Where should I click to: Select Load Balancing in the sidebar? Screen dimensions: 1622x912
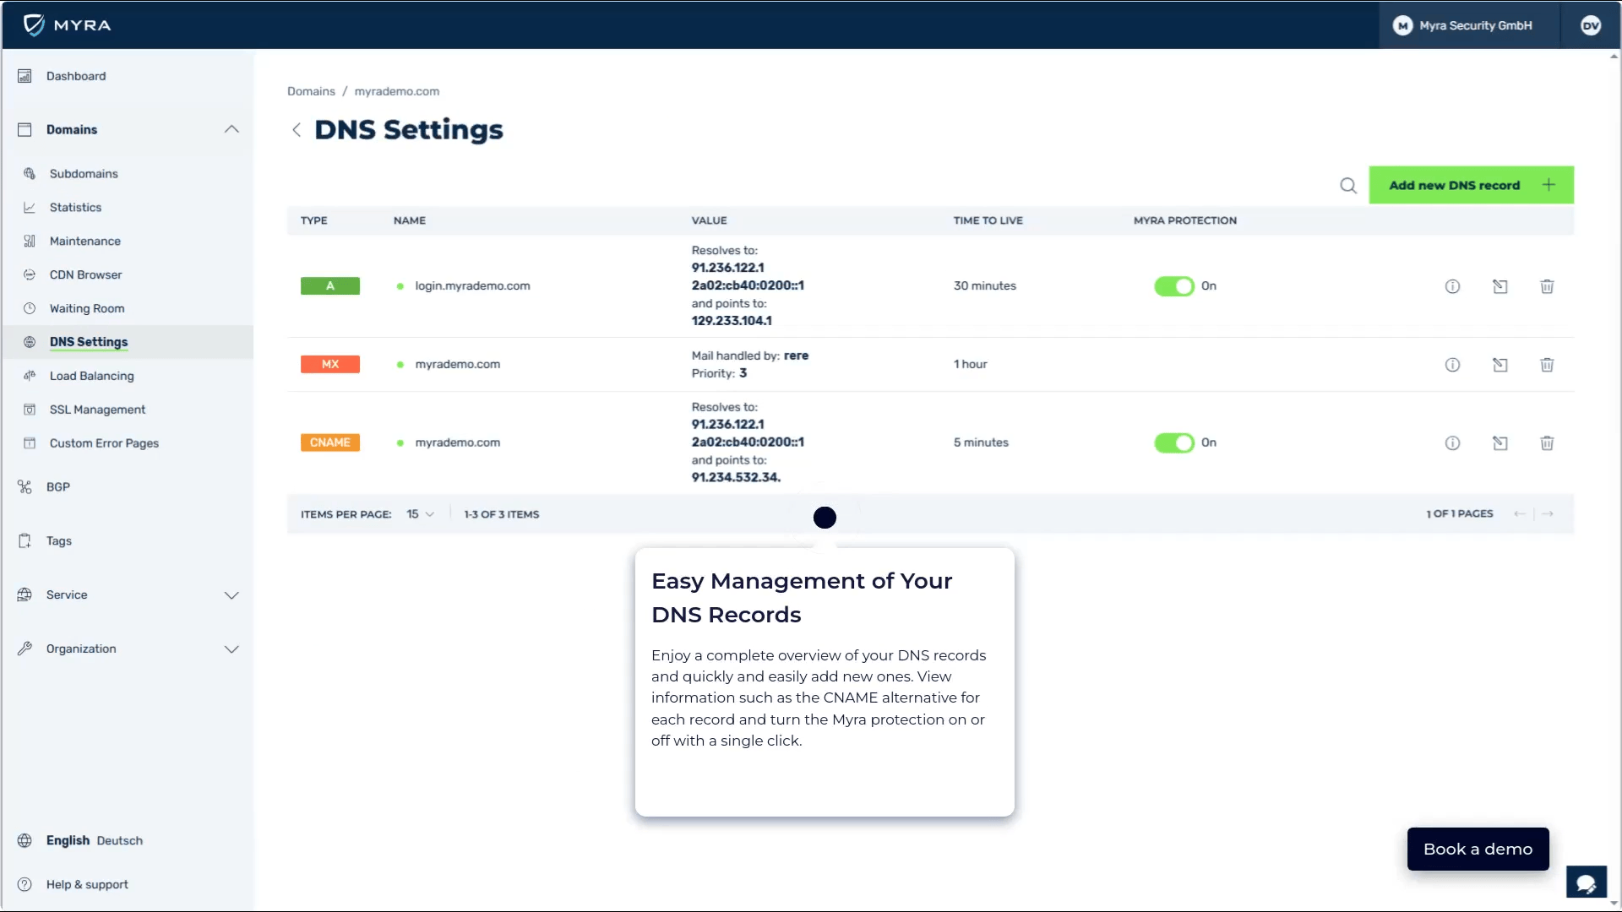point(91,376)
